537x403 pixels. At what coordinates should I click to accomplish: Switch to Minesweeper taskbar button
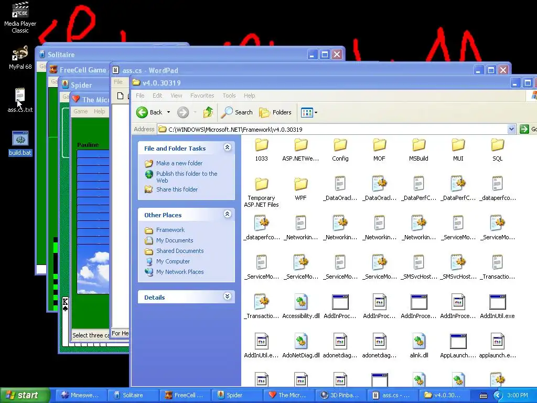[80, 395]
